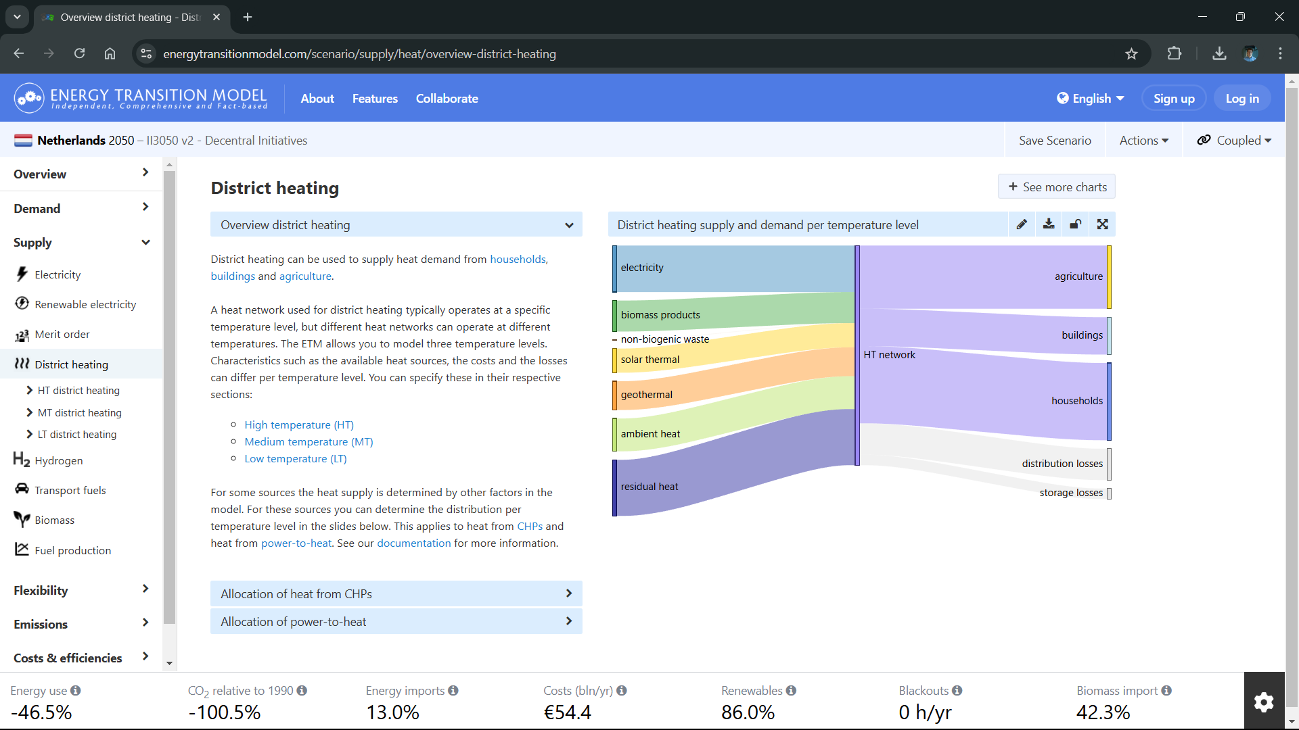Click info icon next to Costs (bln/yr)
The image size is (1299, 730).
(x=622, y=691)
